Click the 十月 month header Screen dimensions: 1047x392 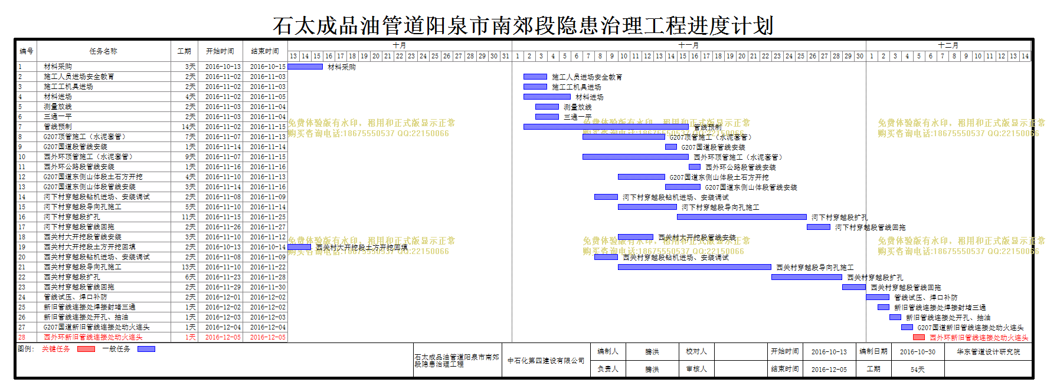400,45
